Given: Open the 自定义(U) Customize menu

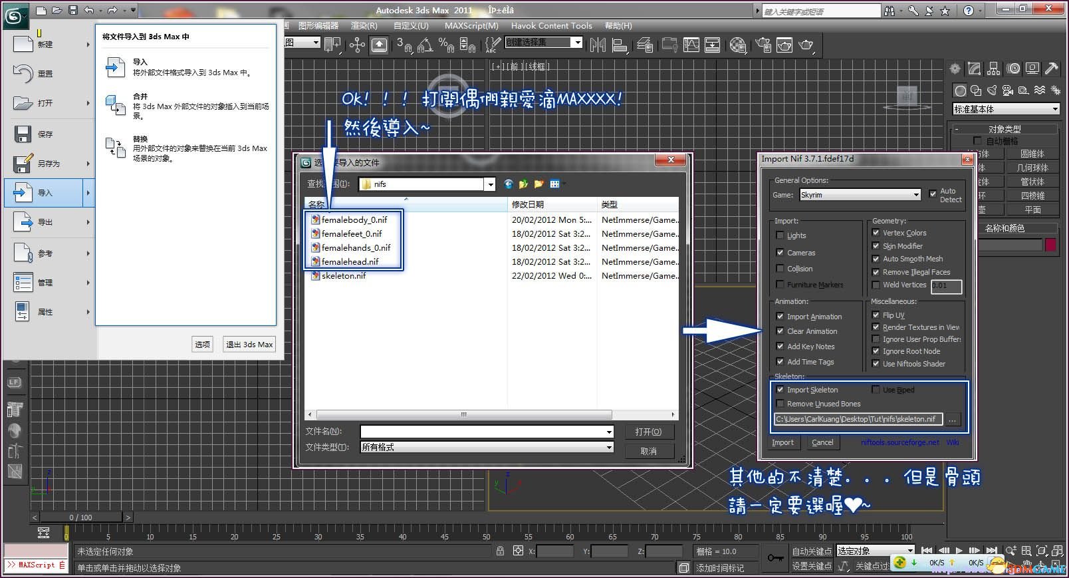Looking at the screenshot, I should point(411,25).
